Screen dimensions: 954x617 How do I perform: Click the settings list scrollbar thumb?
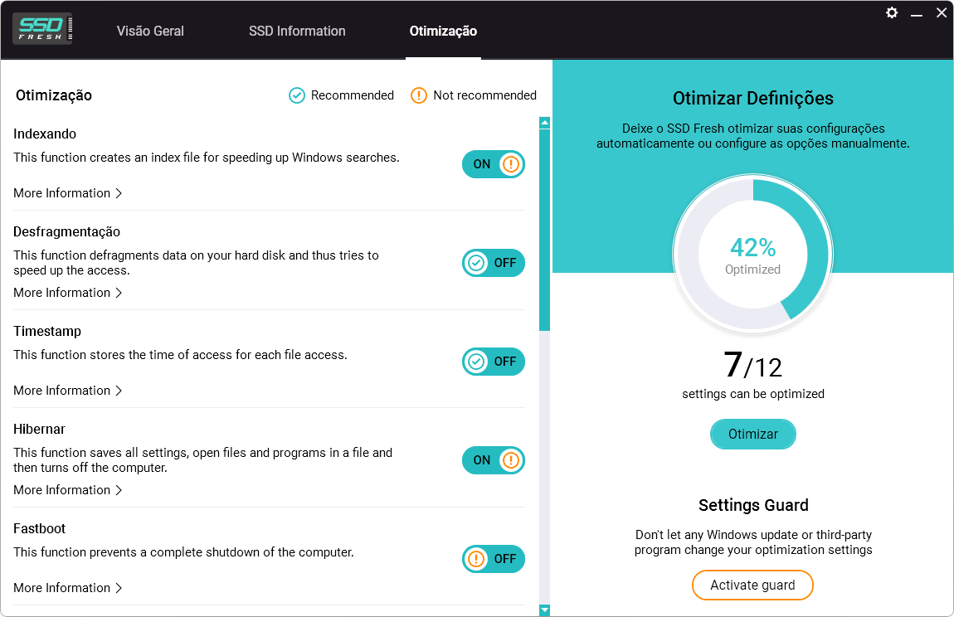click(544, 230)
